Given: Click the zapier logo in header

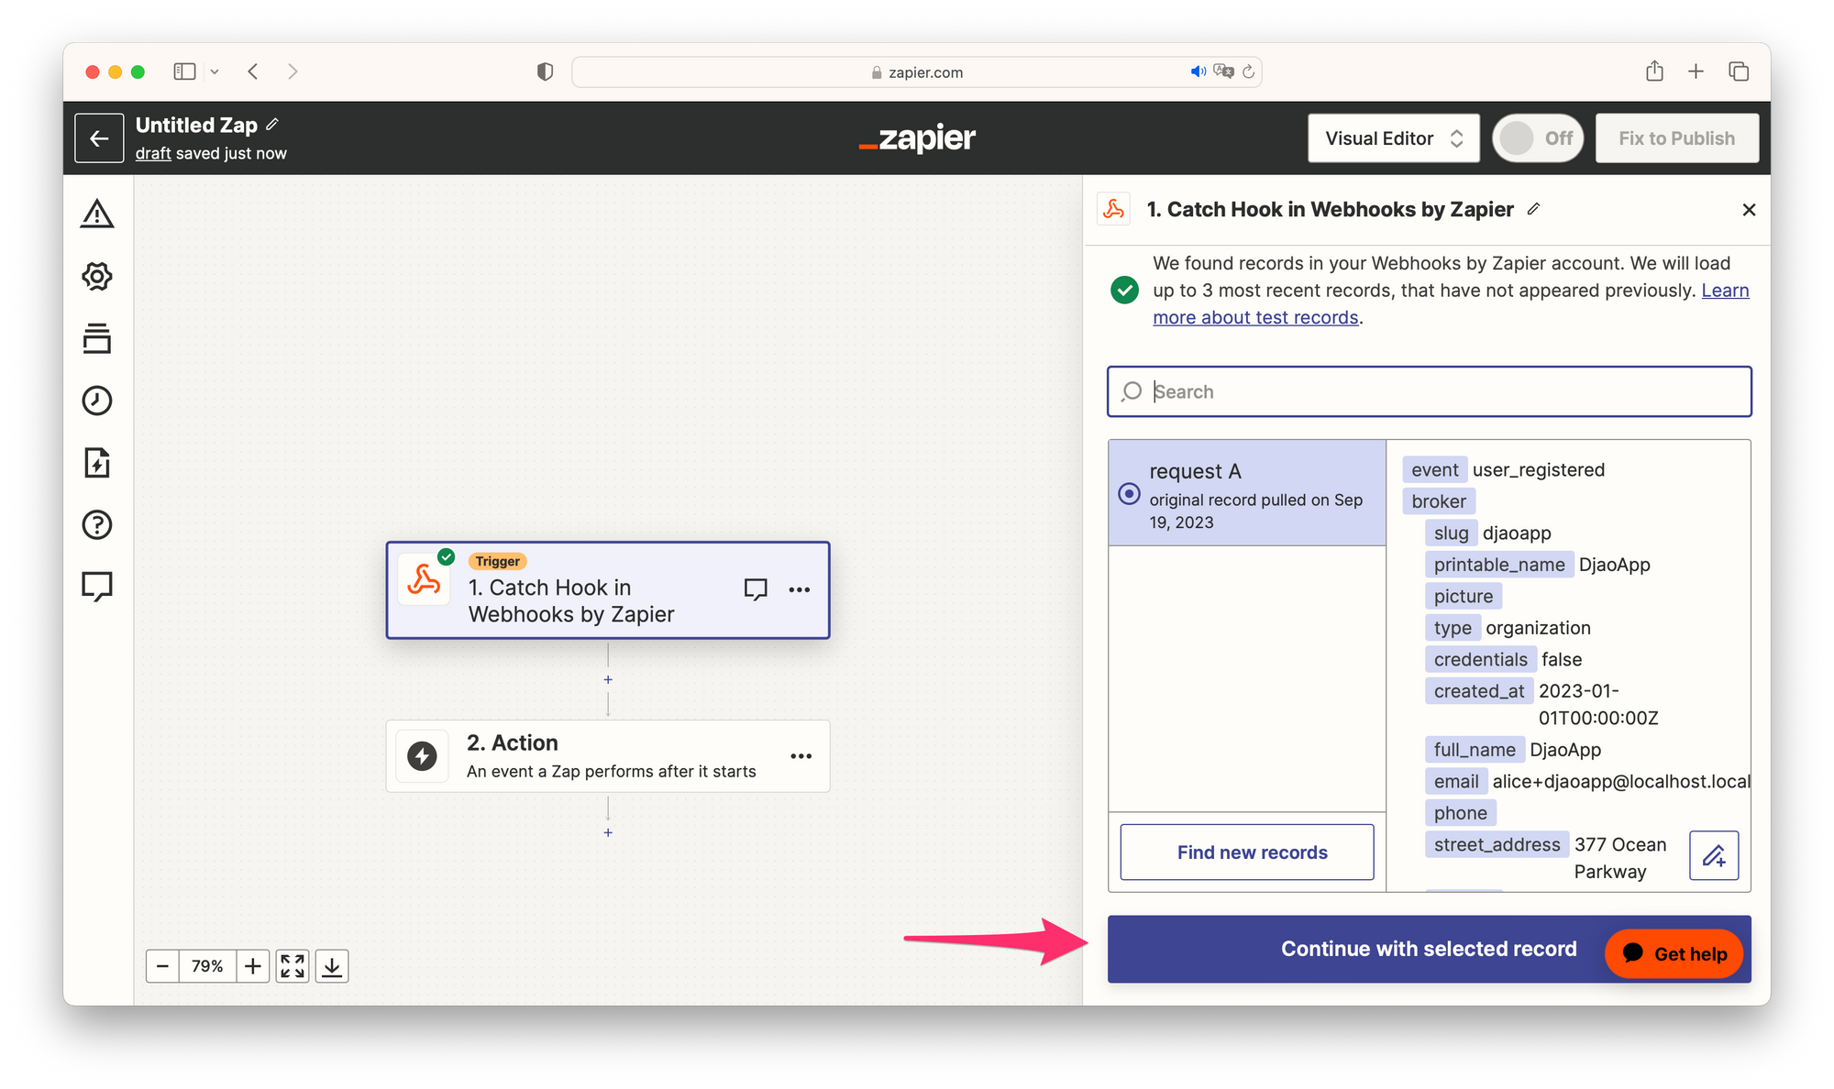Looking at the screenshot, I should [917, 138].
